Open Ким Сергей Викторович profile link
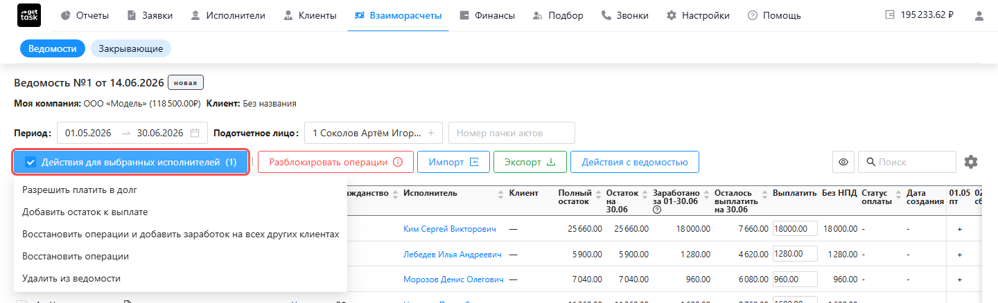 coord(450,228)
